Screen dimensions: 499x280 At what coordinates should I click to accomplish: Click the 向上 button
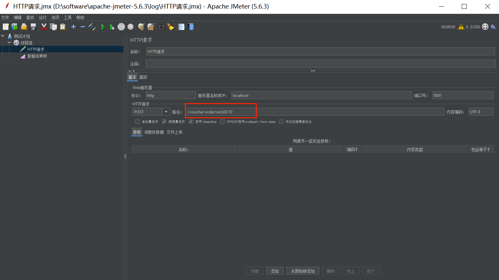pyautogui.click(x=351, y=271)
